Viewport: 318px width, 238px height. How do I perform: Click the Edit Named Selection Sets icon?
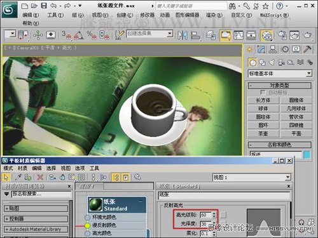pyautogui.click(x=120, y=35)
